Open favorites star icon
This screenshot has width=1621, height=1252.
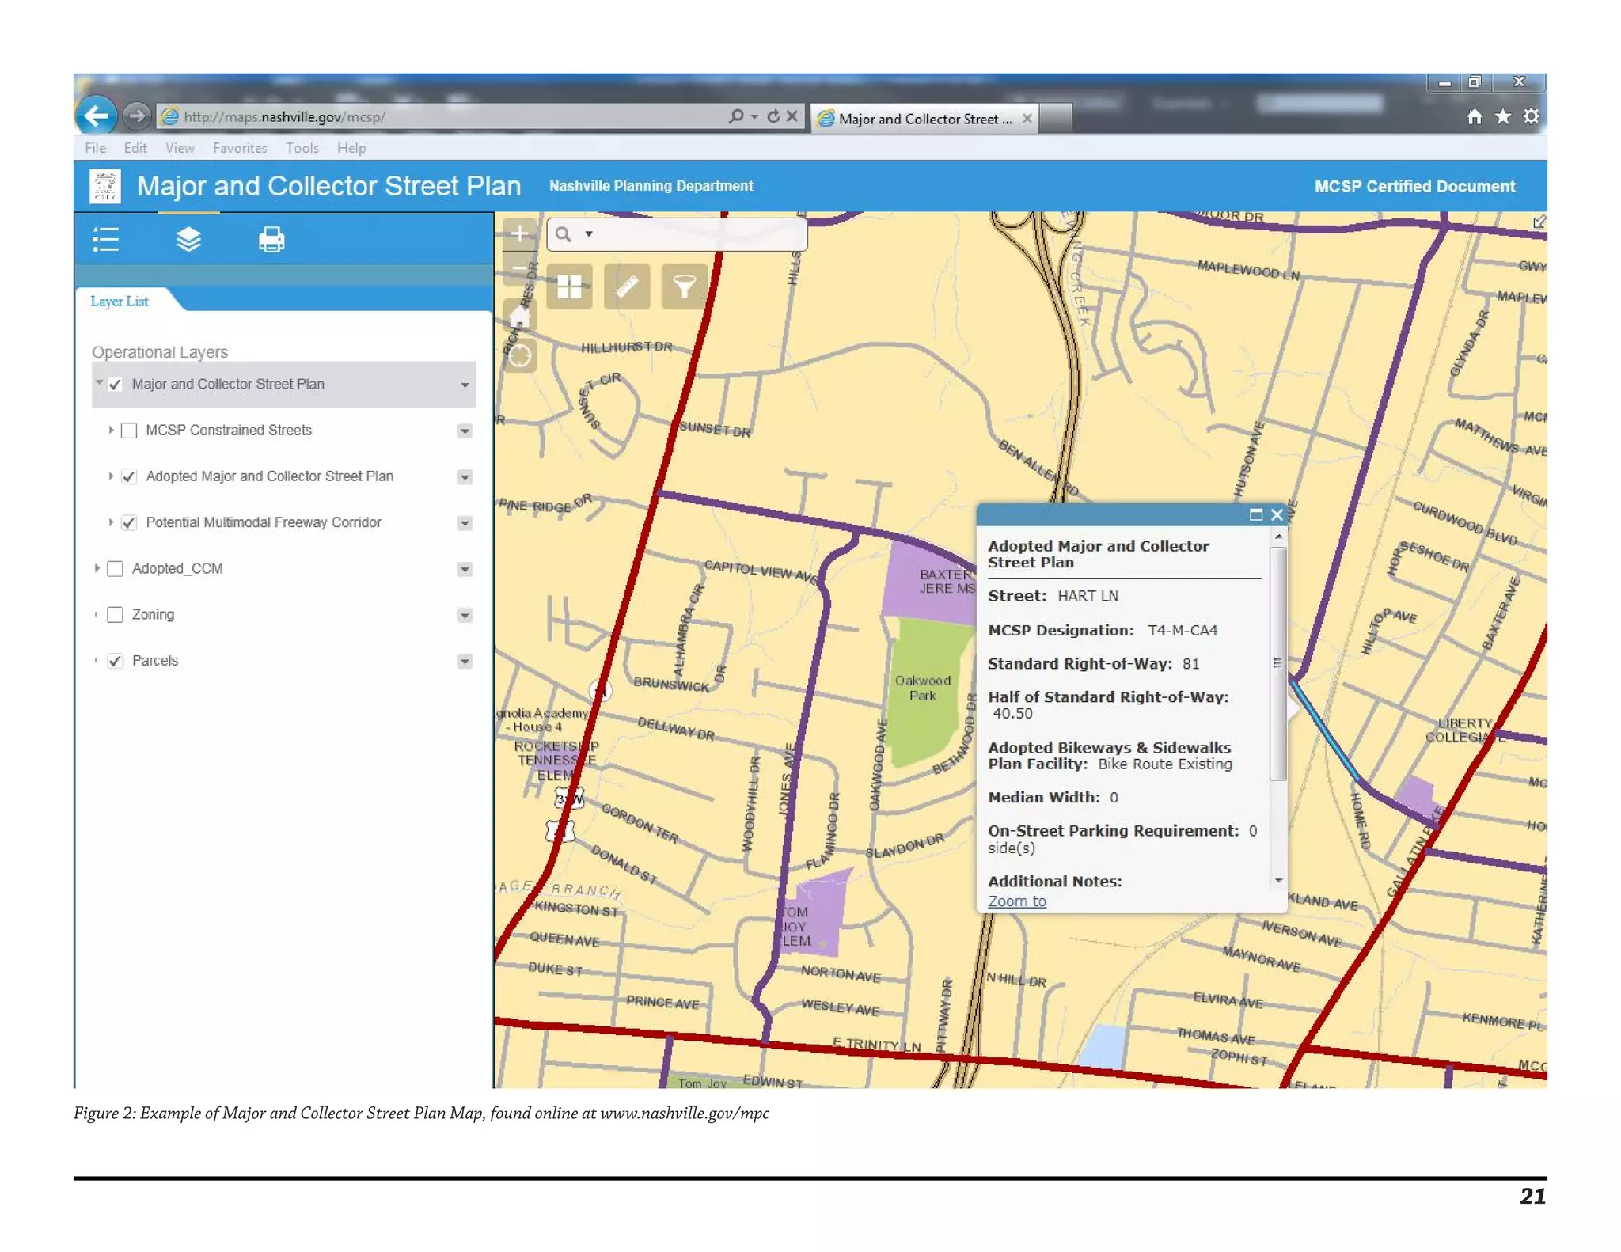[1502, 116]
